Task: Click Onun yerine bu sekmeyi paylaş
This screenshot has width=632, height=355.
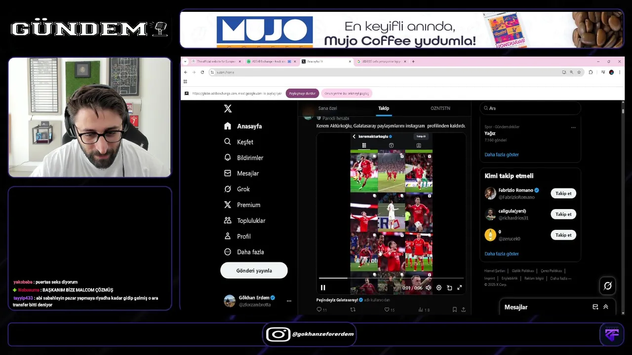Action: pos(347,93)
